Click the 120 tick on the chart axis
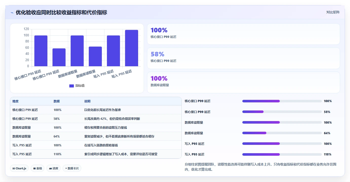Viewport: 350px width, 182px height. [26, 29]
